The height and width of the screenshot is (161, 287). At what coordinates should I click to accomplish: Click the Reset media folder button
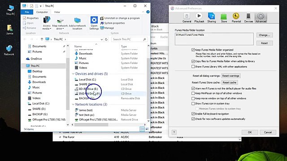[265, 43]
